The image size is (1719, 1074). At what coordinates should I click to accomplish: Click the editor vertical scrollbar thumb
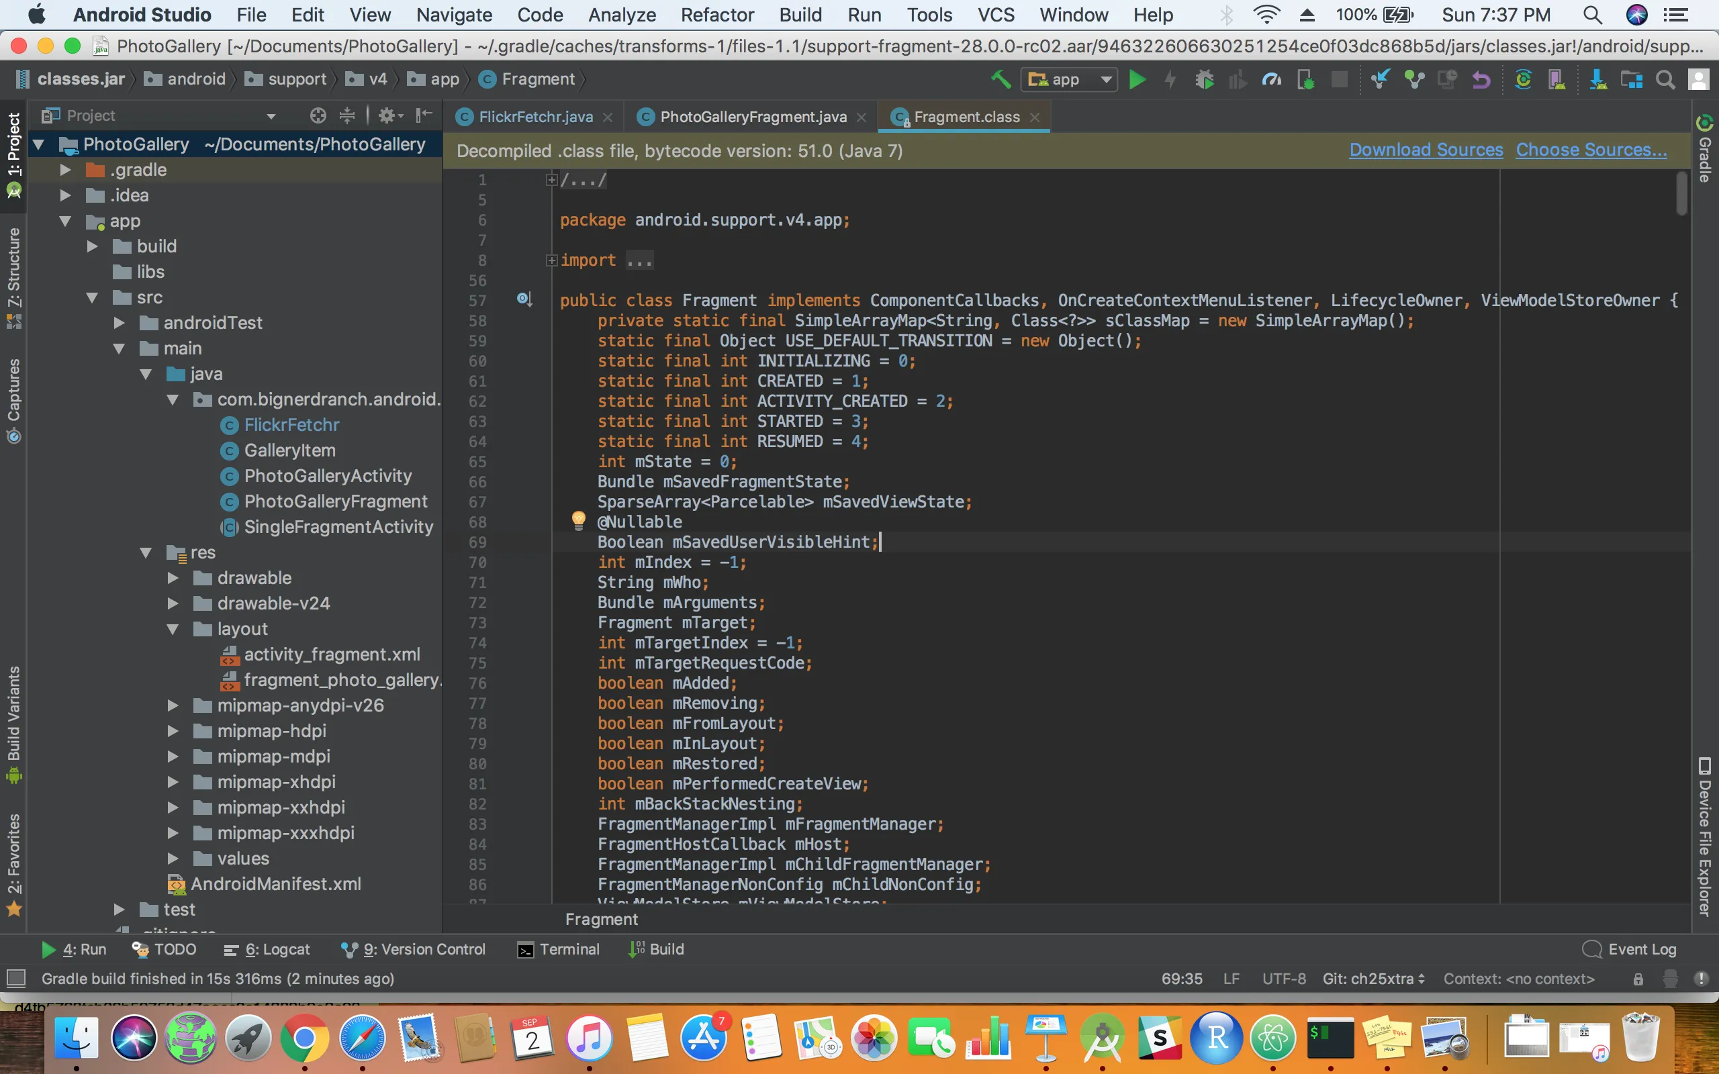[x=1681, y=192]
